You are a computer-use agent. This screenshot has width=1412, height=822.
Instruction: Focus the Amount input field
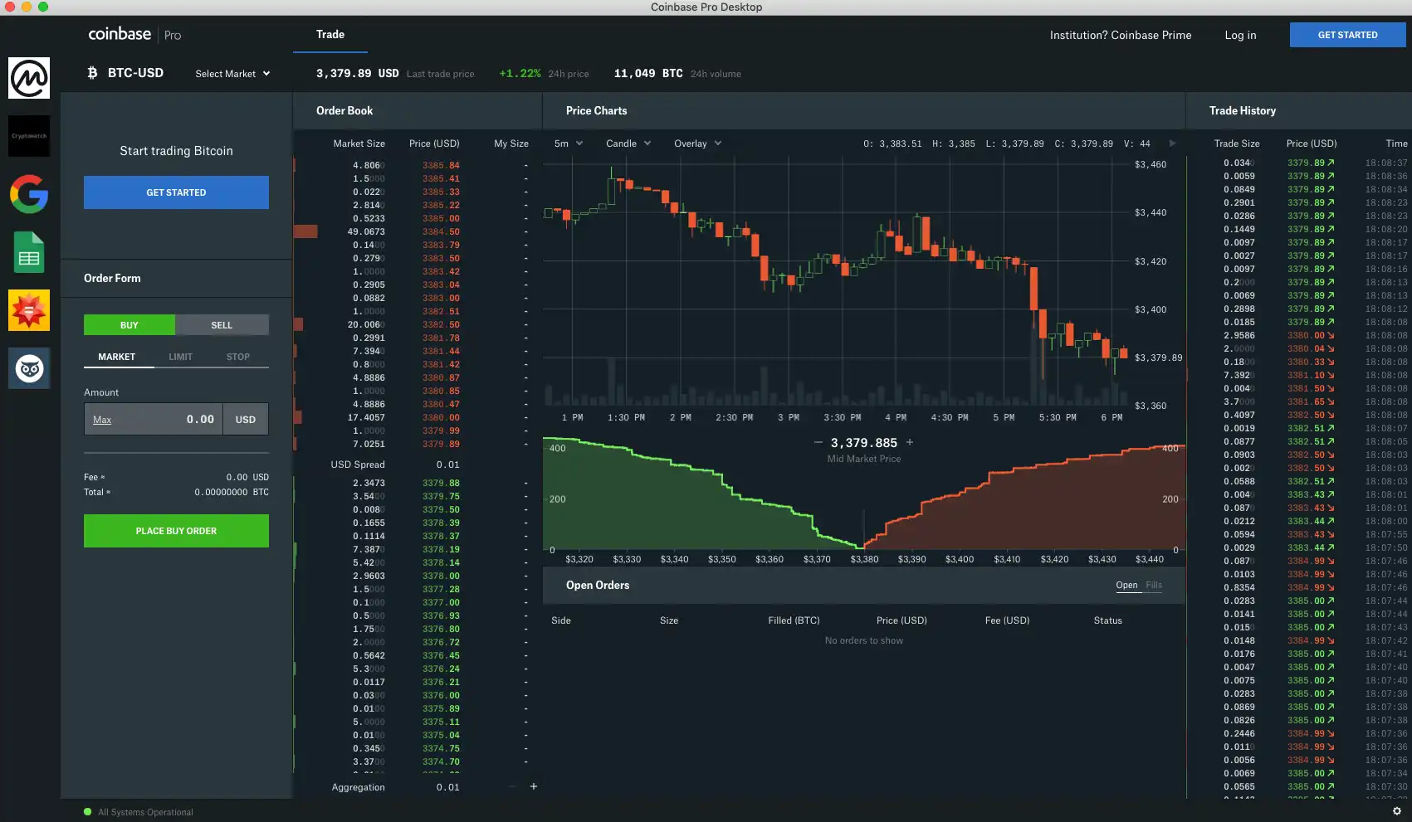154,419
